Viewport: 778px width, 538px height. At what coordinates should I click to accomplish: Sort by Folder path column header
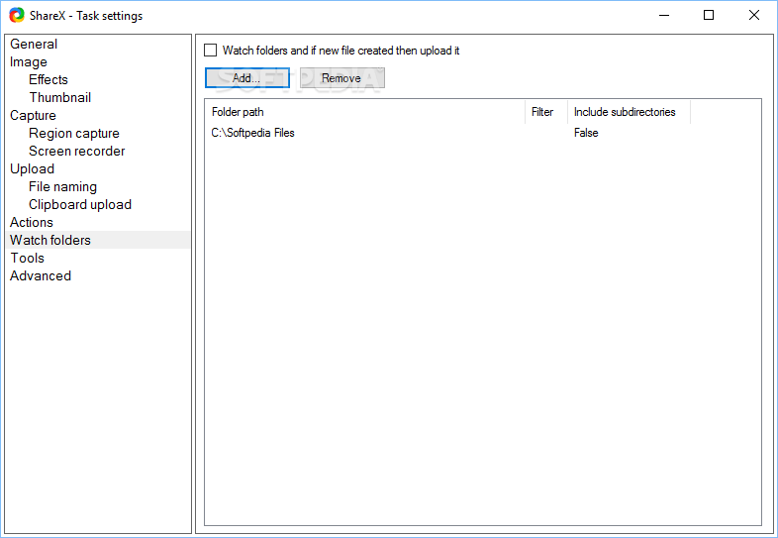[365, 112]
